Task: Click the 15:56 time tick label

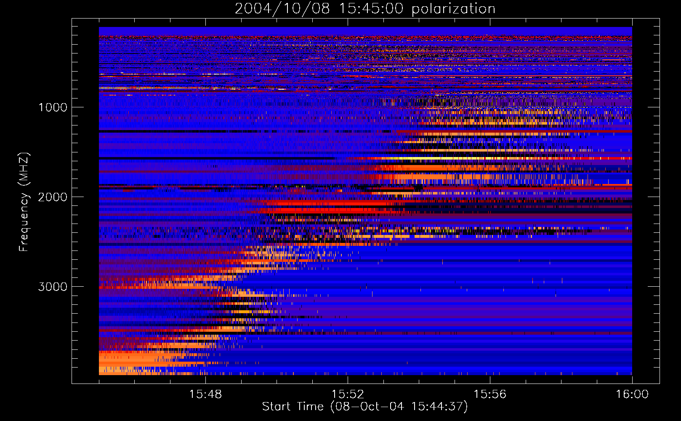Action: point(490,394)
